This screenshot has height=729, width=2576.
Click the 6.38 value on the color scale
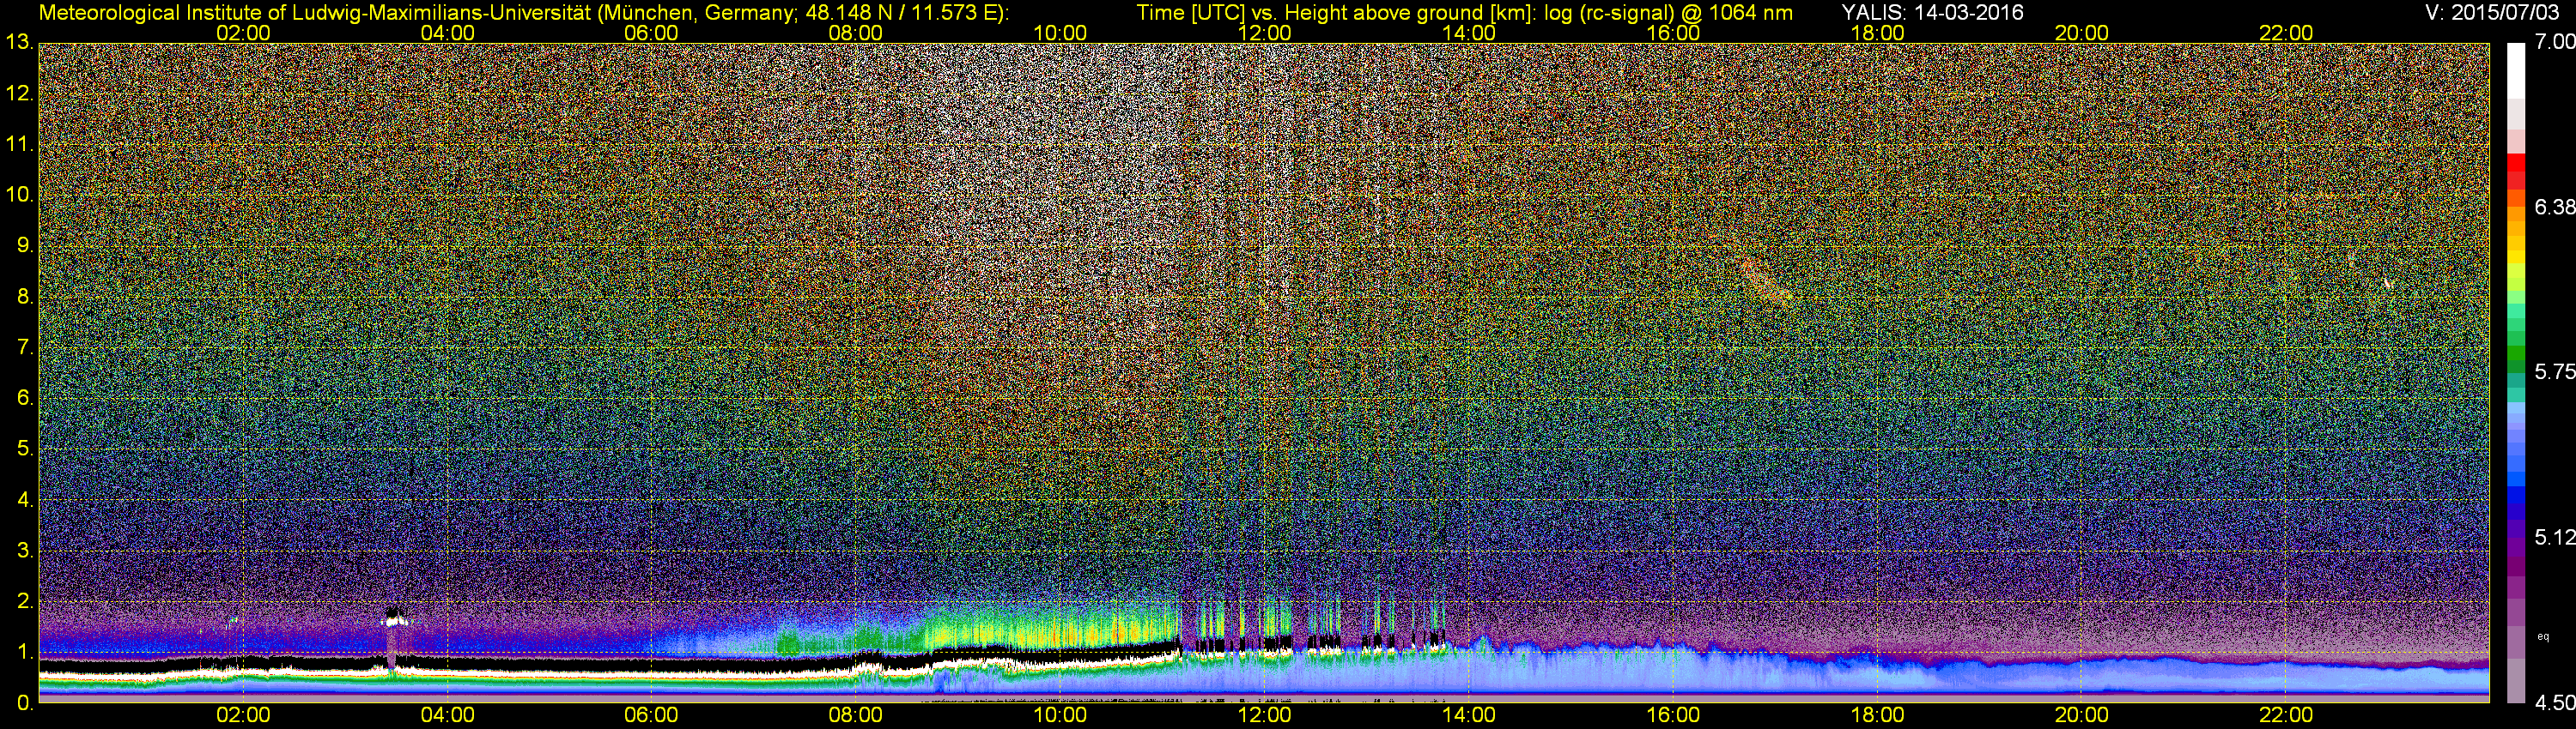coord(2554,208)
